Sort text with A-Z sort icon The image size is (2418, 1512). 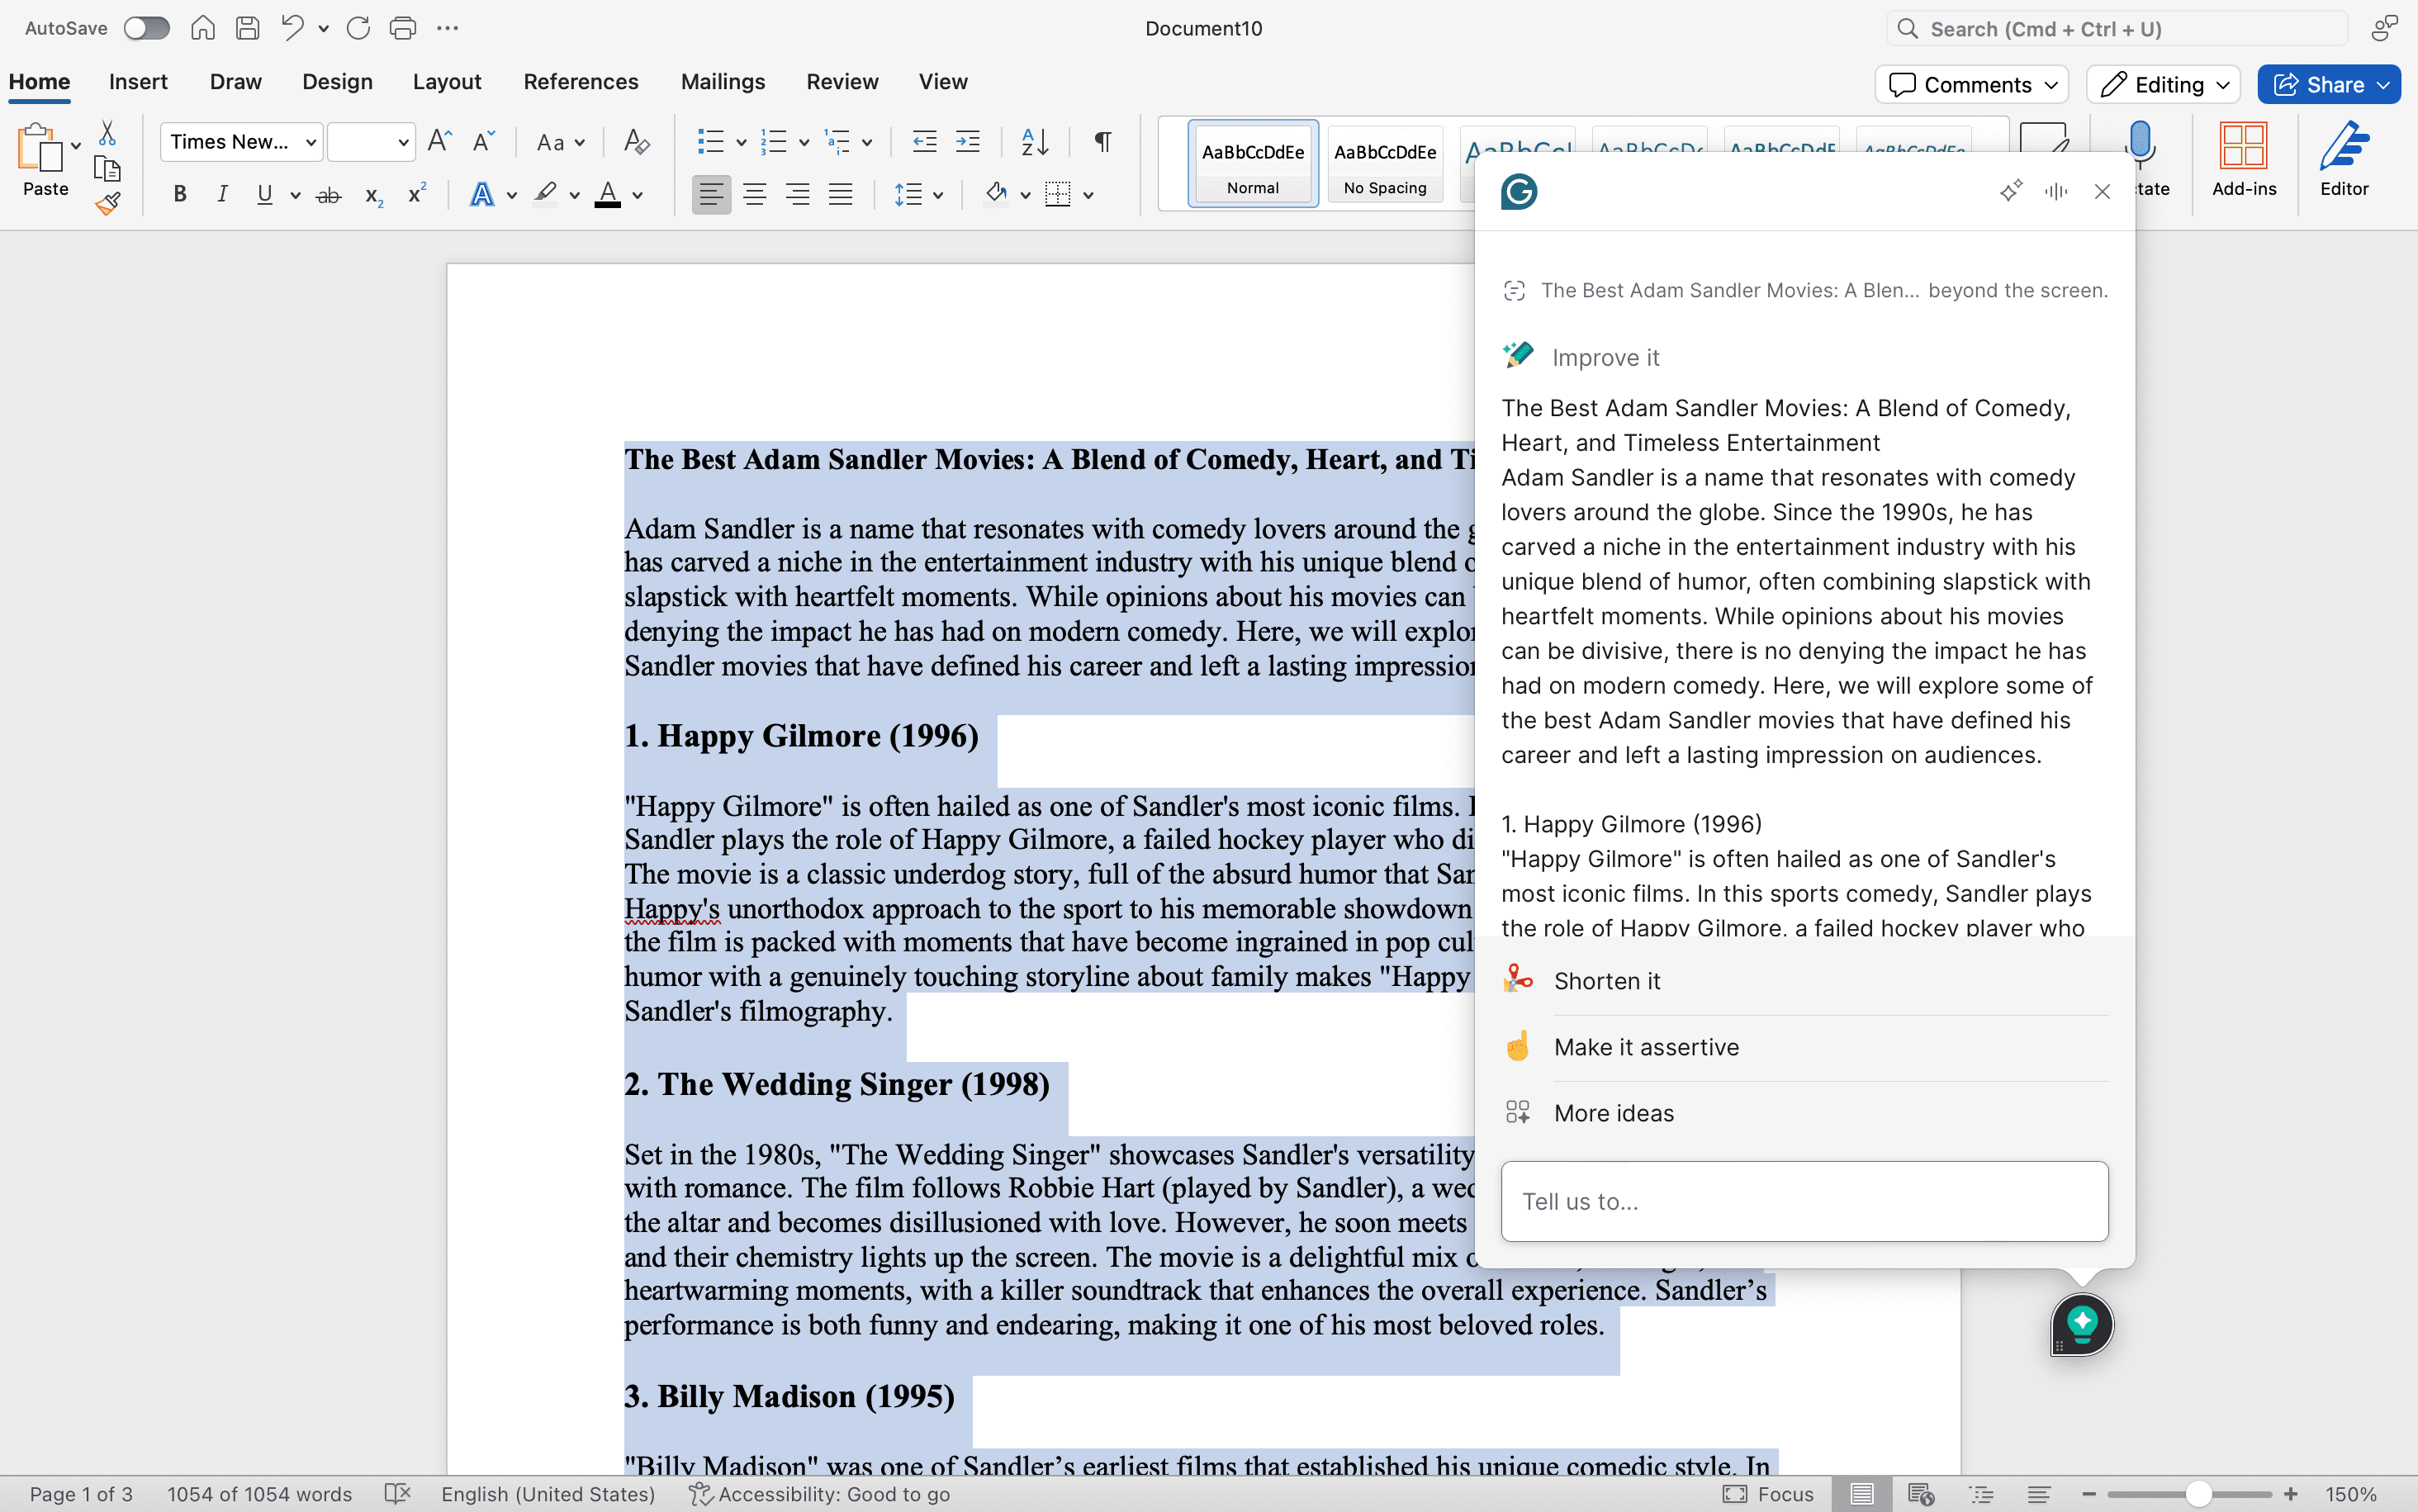(x=1034, y=142)
